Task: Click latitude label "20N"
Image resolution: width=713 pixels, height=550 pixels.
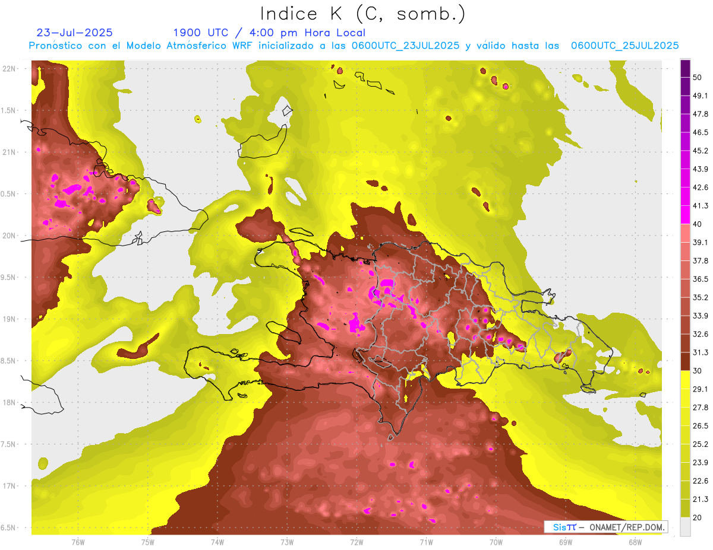Action: [10, 236]
